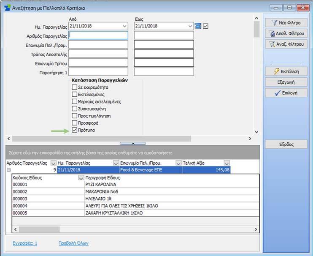Click the date range calendar icon
This screenshot has height=256, width=313.
coord(198,26)
